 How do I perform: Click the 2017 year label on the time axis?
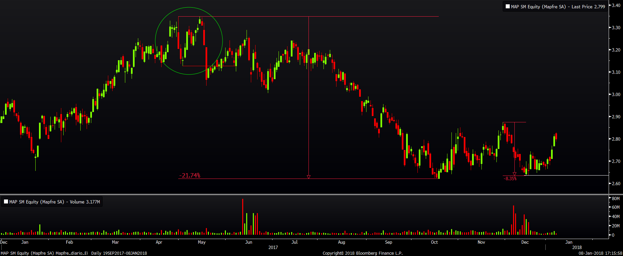click(x=273, y=247)
